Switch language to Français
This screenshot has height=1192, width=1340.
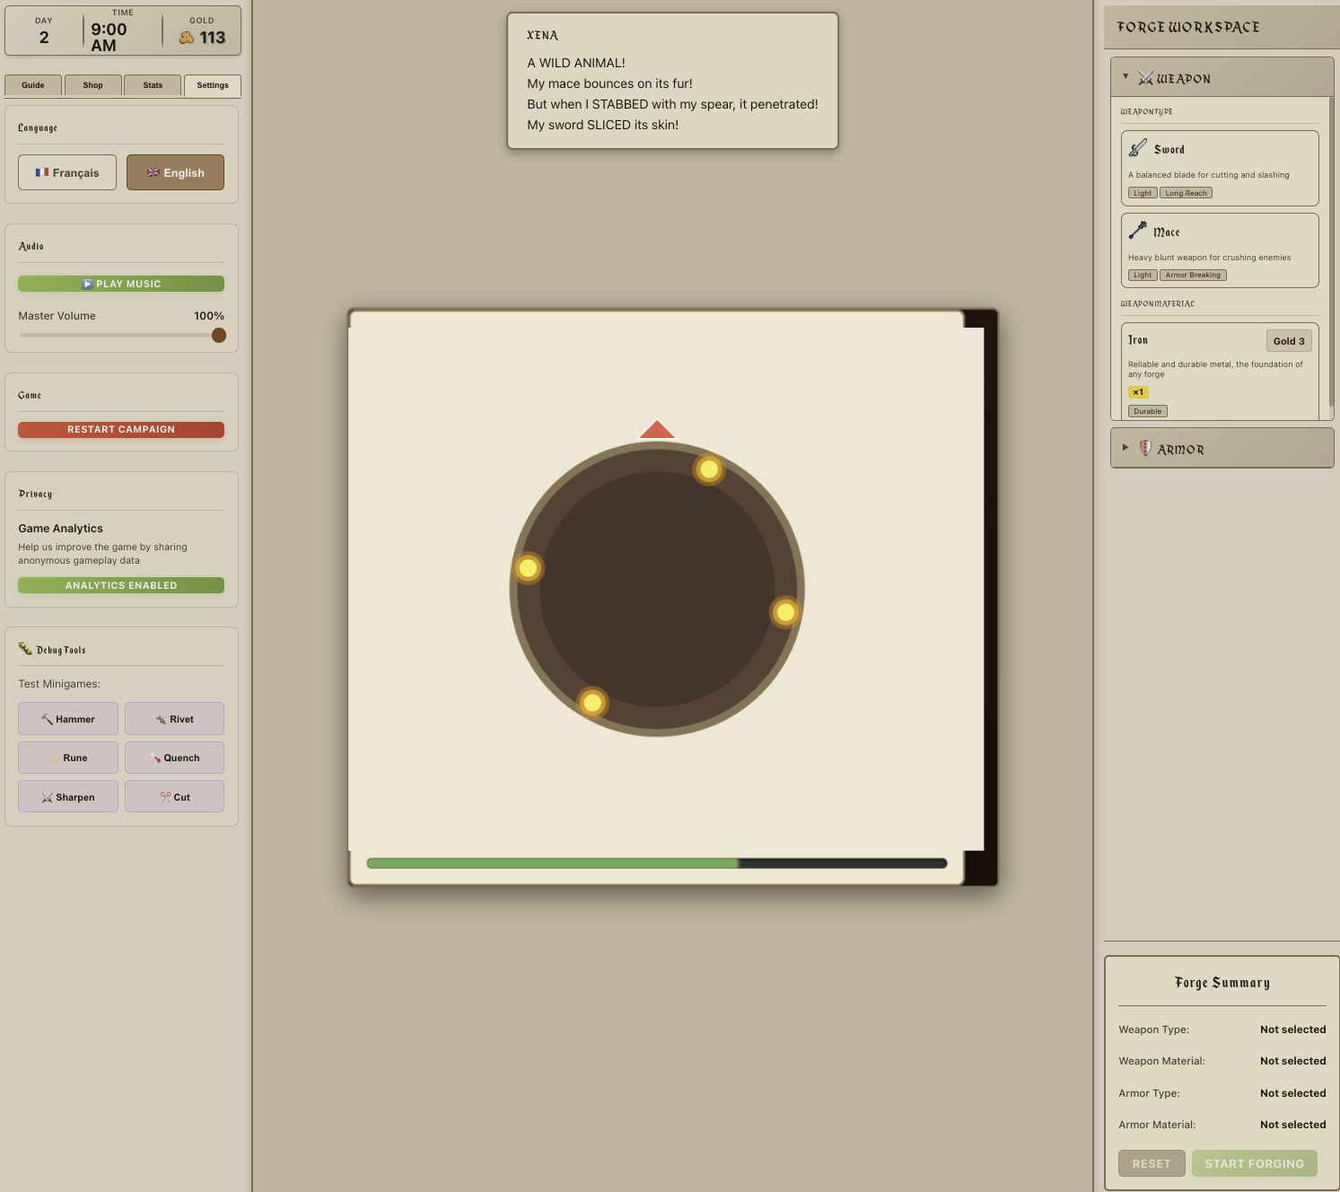(67, 172)
